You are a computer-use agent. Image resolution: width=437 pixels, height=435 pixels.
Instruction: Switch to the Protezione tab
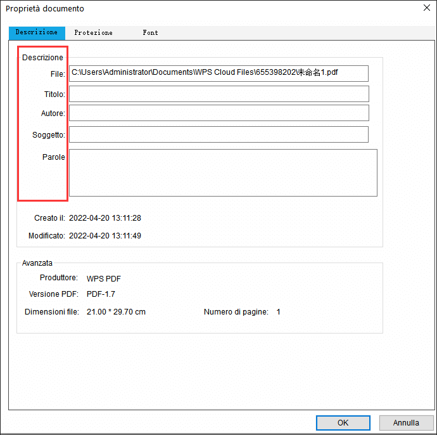(93, 32)
